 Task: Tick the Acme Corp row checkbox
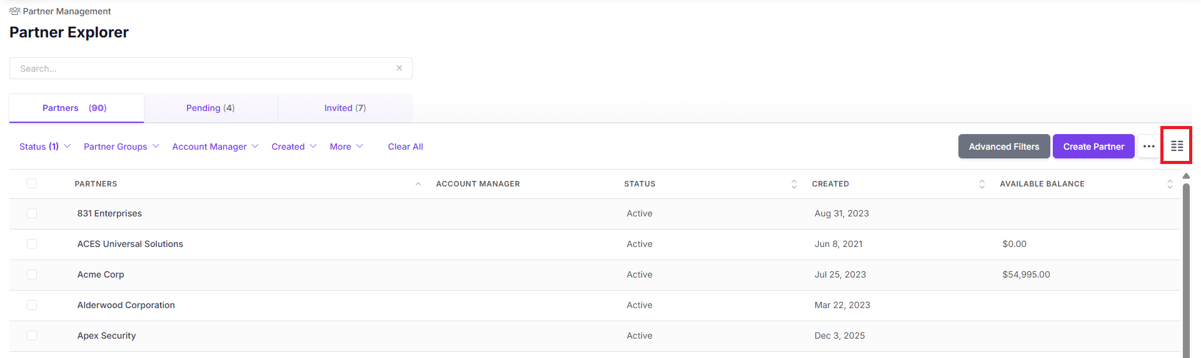(x=32, y=274)
